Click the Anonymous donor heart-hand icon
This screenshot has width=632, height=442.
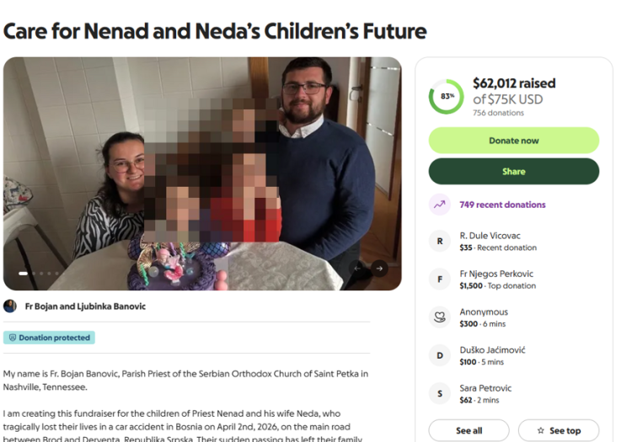(x=439, y=317)
